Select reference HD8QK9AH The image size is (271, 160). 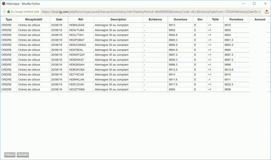(x=77, y=65)
